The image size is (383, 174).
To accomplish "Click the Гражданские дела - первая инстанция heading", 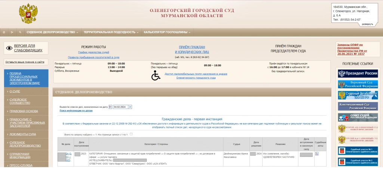I will 192,119.
